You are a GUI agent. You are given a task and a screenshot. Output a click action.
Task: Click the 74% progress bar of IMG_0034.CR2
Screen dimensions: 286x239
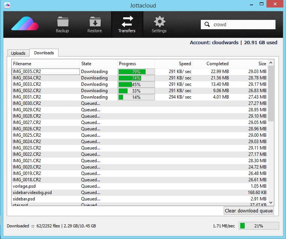pos(136,78)
